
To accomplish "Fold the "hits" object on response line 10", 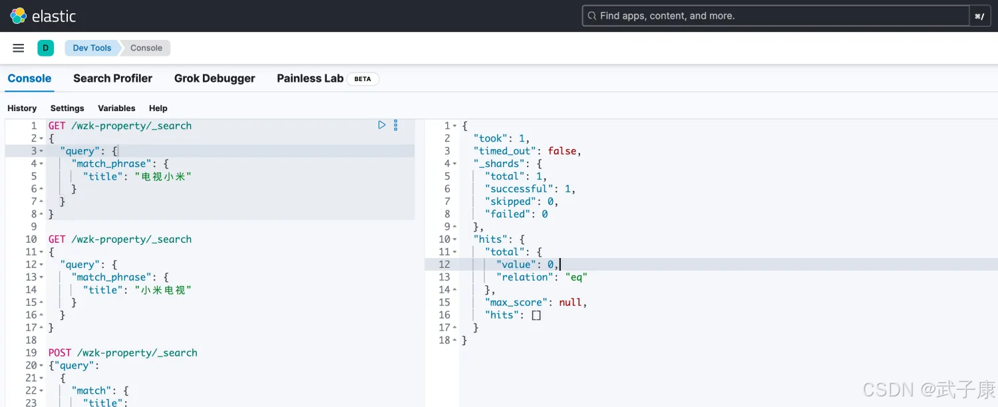I will pyautogui.click(x=455, y=239).
